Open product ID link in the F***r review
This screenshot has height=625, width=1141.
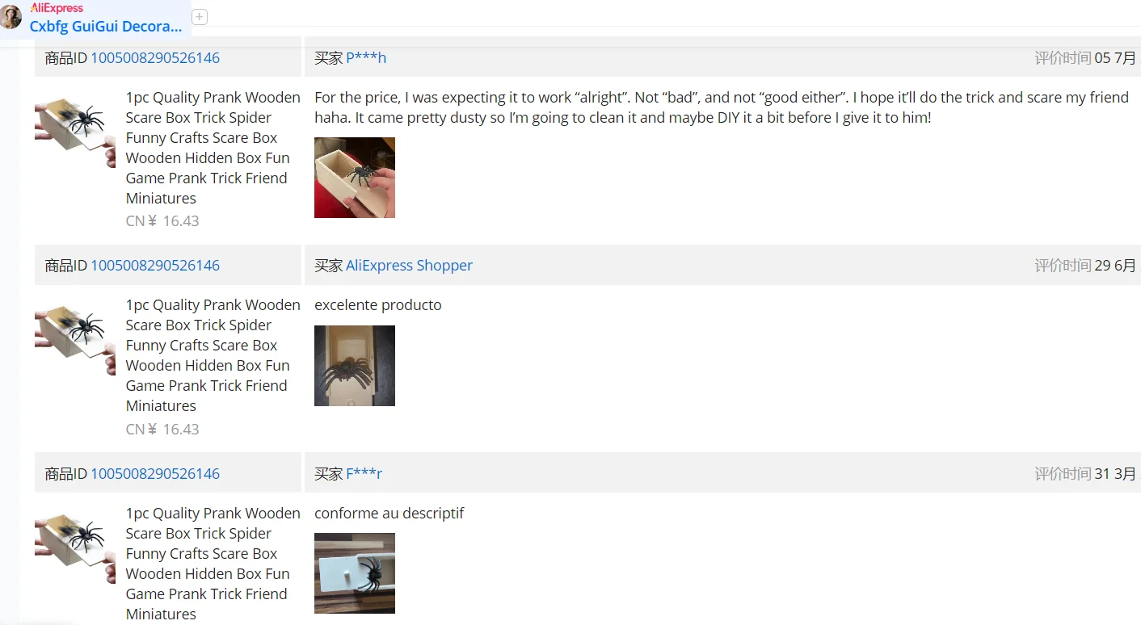[155, 474]
